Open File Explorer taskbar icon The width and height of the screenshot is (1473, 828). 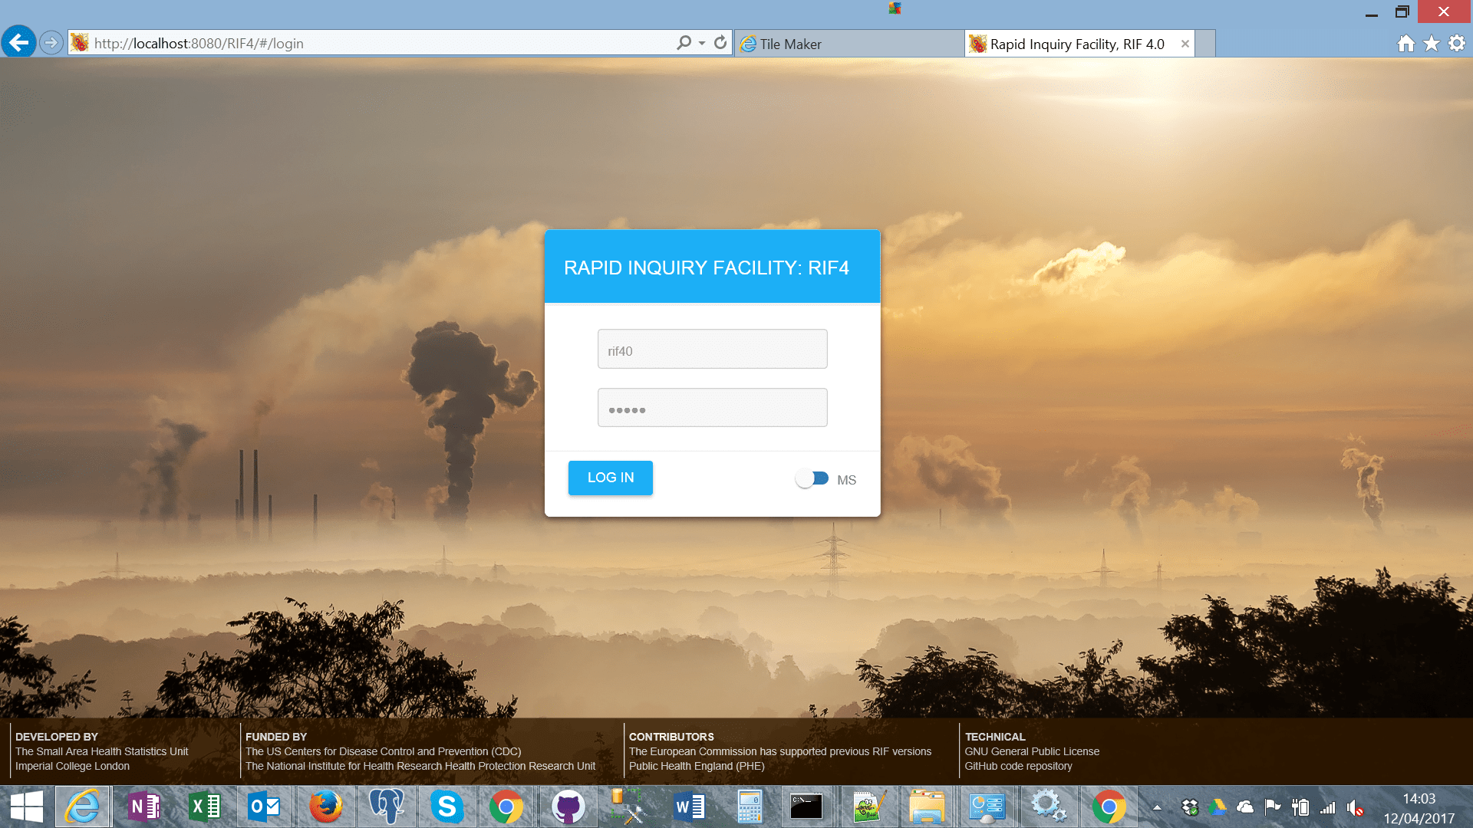[x=927, y=807]
